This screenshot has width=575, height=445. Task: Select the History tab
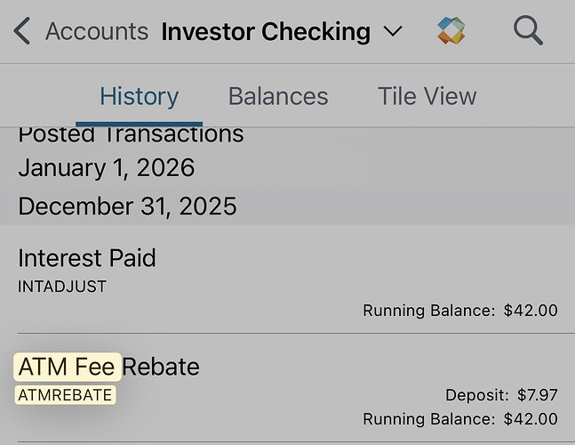pyautogui.click(x=139, y=96)
